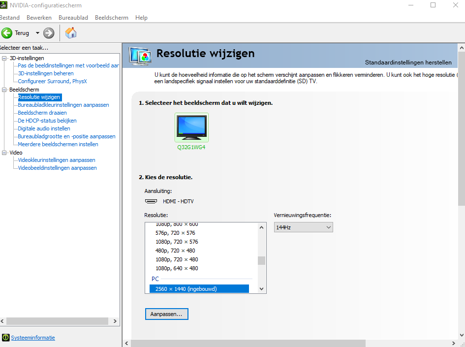Select Resolutie wijzigen in tree
This screenshot has height=347, width=465.
tap(39, 97)
